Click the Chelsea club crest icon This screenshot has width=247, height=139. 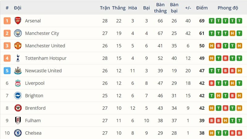[x=18, y=133]
